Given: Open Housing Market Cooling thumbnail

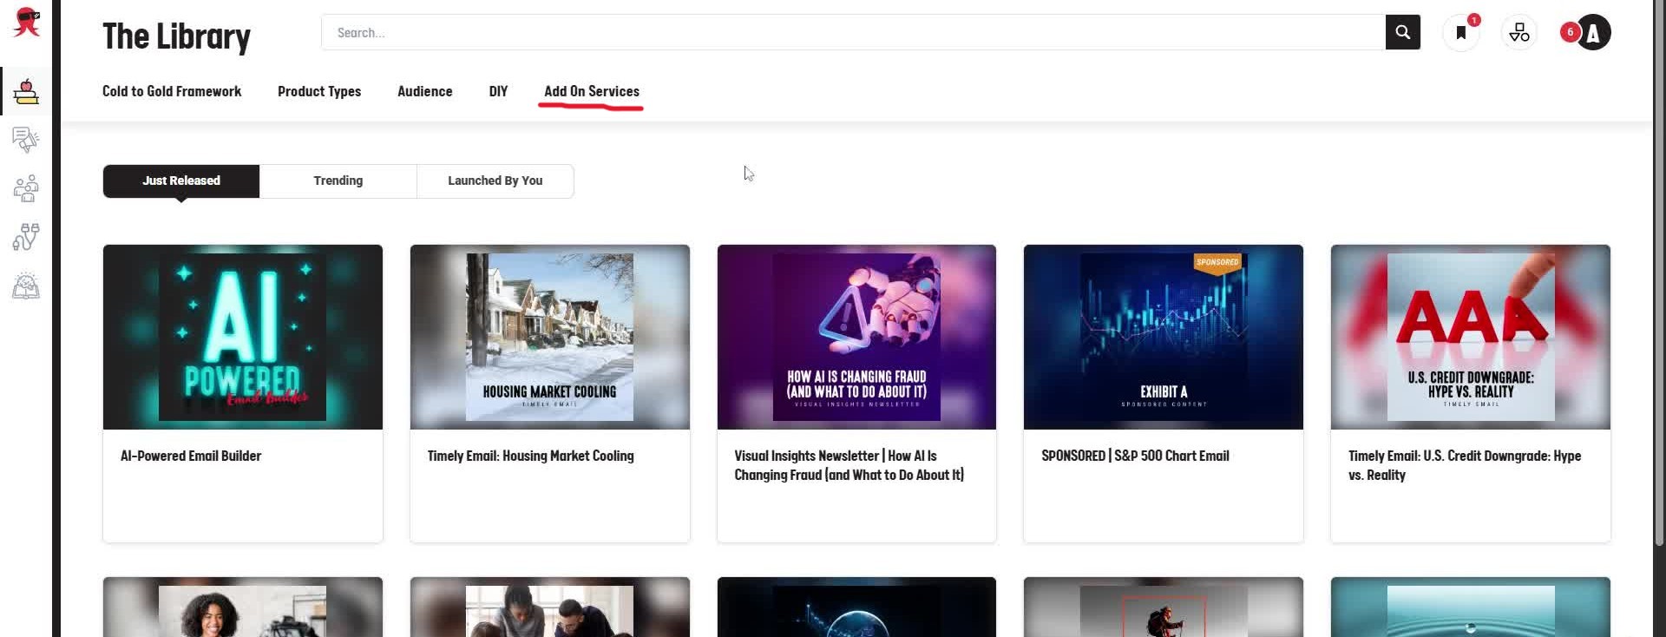Looking at the screenshot, I should [x=550, y=337].
